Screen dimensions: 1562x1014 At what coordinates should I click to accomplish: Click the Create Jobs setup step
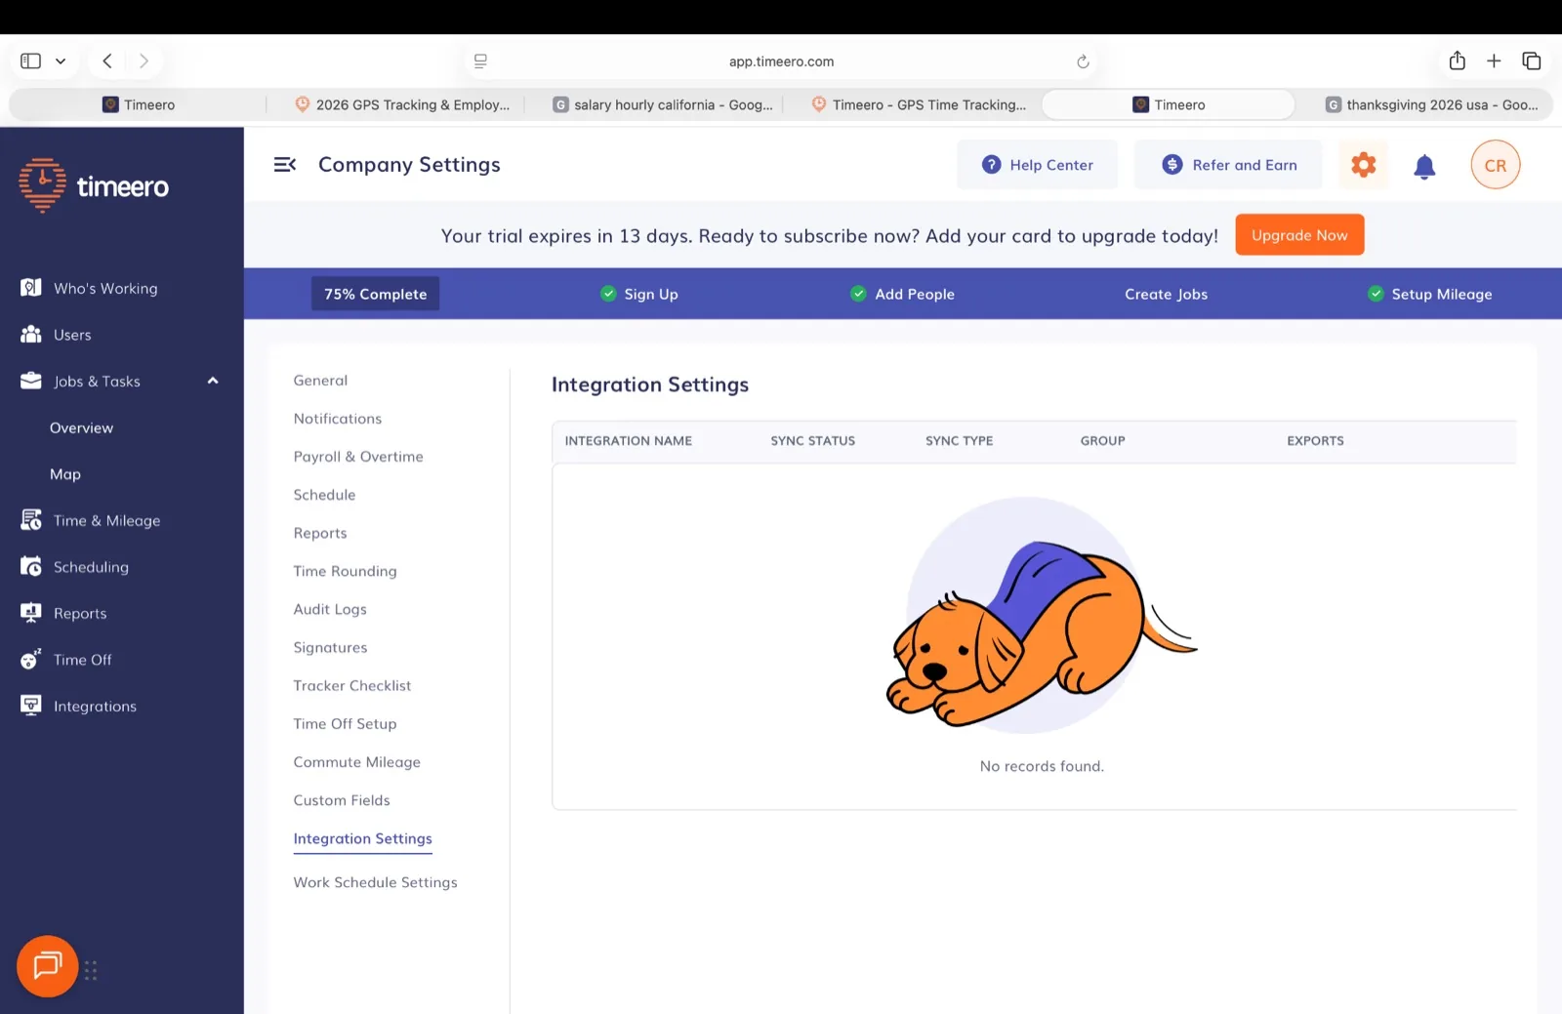pyautogui.click(x=1166, y=294)
